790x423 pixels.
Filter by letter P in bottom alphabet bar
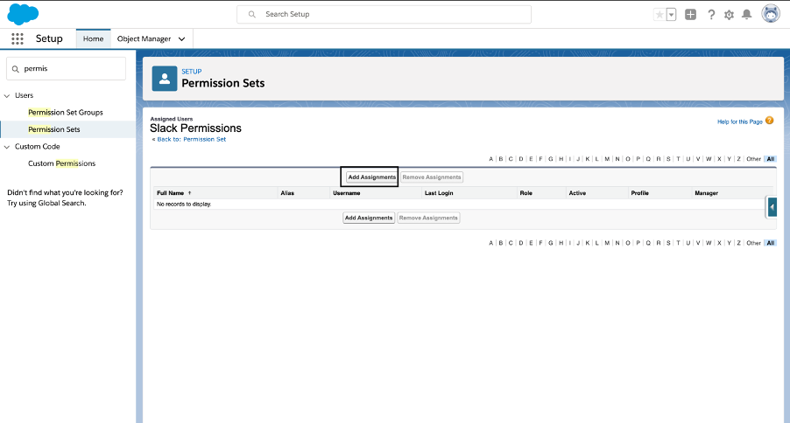[638, 243]
